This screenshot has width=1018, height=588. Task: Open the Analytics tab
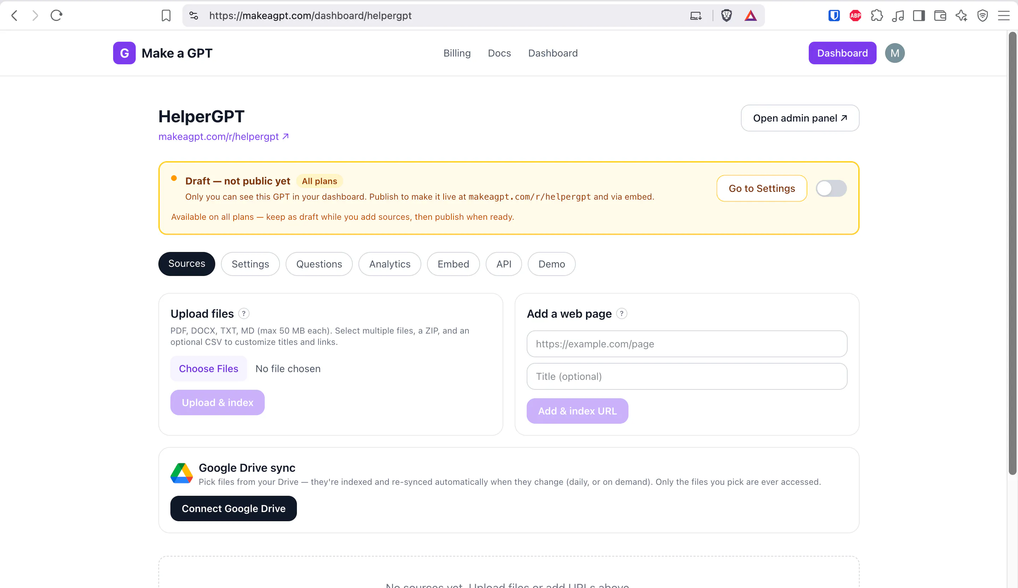tap(390, 264)
